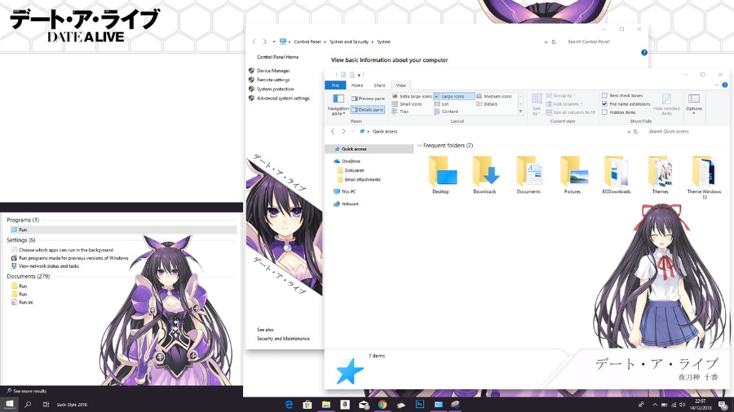734x412 pixels.
Task: Click help icon in Explorer window
Action: click(x=725, y=85)
